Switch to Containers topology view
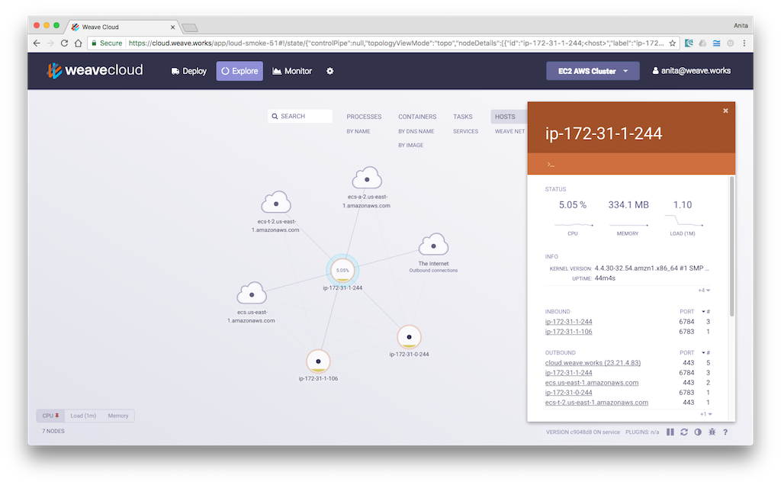The height and width of the screenshot is (485, 781). [x=417, y=117]
